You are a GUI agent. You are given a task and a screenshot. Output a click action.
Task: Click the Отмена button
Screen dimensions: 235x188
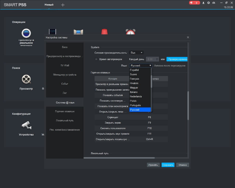(183, 165)
